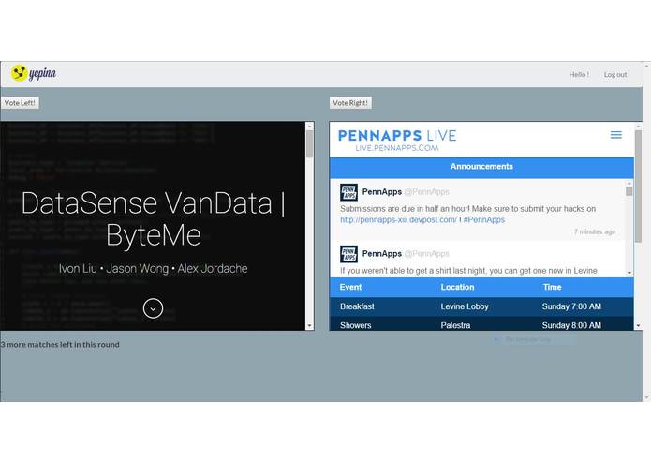The height and width of the screenshot is (463, 651).
Task: Click the Breakfast event row
Action: tap(481, 306)
